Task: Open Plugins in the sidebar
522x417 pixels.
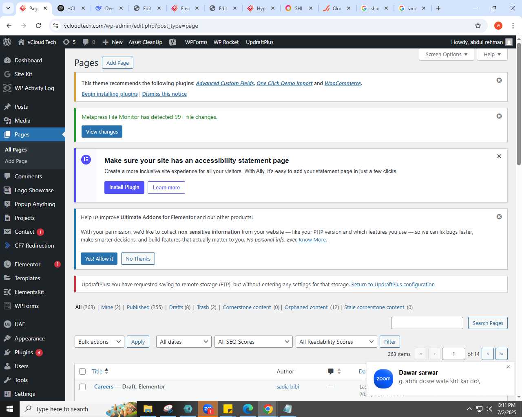Action: [x=33, y=352]
